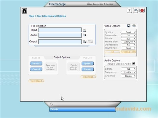The width and height of the screenshot is (158, 118).
Task: Click the 'Step 1: File Selection and Options' heading
Action: [47, 16]
